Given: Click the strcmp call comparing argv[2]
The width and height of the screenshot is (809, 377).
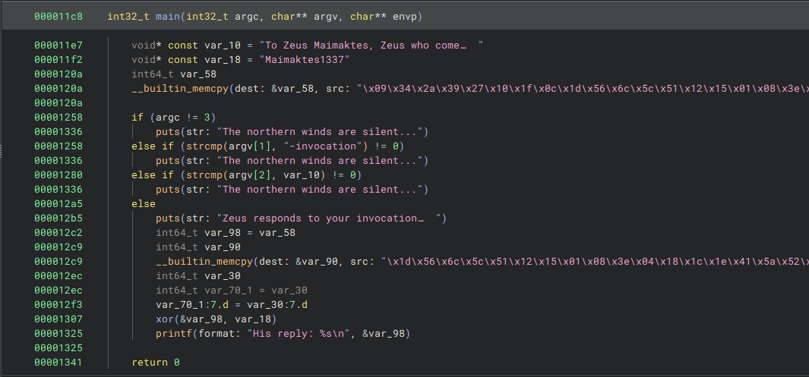Looking at the screenshot, I should pos(204,175).
